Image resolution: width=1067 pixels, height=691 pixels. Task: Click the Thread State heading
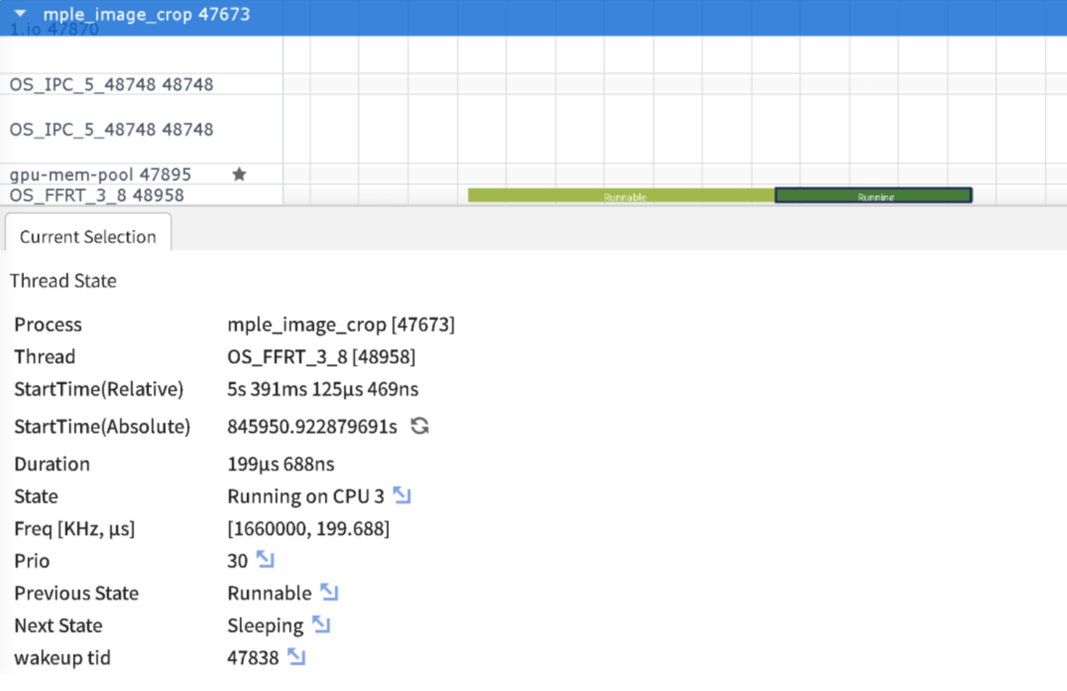pyautogui.click(x=63, y=281)
